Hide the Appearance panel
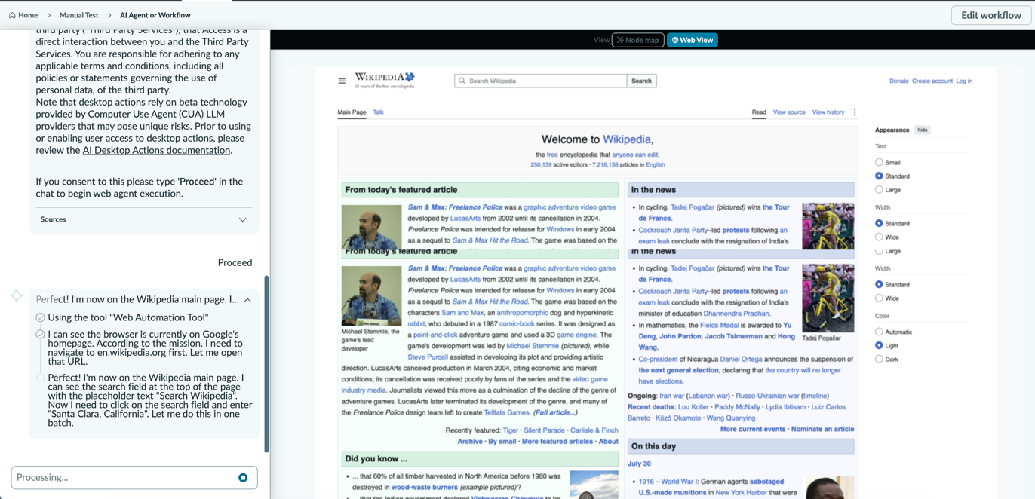Viewport: 1035px width, 499px height. [923, 130]
